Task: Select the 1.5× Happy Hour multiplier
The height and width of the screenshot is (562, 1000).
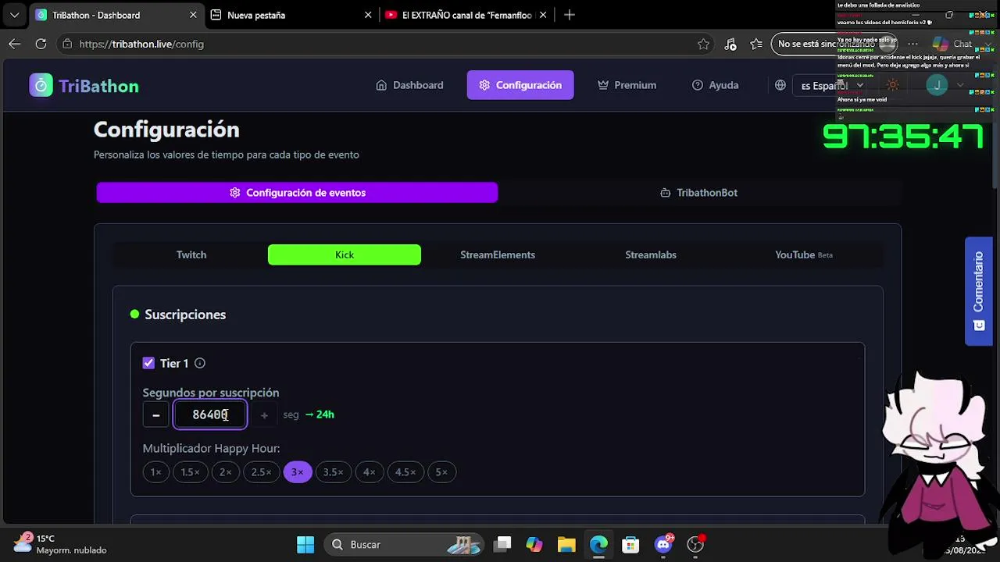Action: click(190, 472)
